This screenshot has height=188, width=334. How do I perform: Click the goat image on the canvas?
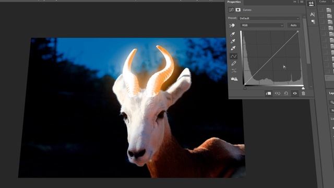(132, 108)
